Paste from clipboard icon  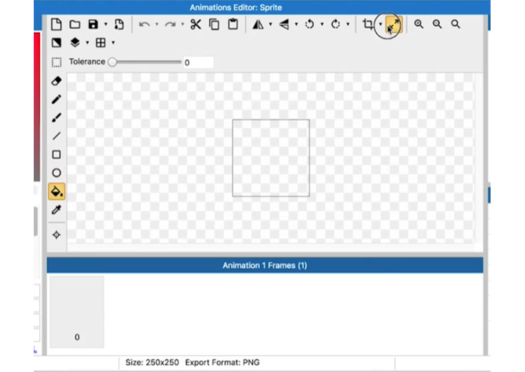click(x=233, y=25)
